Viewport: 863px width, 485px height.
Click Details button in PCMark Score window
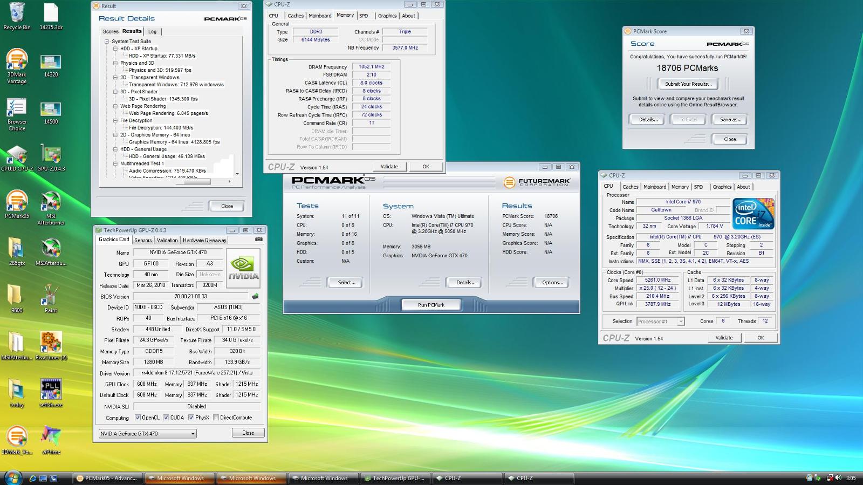coord(648,120)
